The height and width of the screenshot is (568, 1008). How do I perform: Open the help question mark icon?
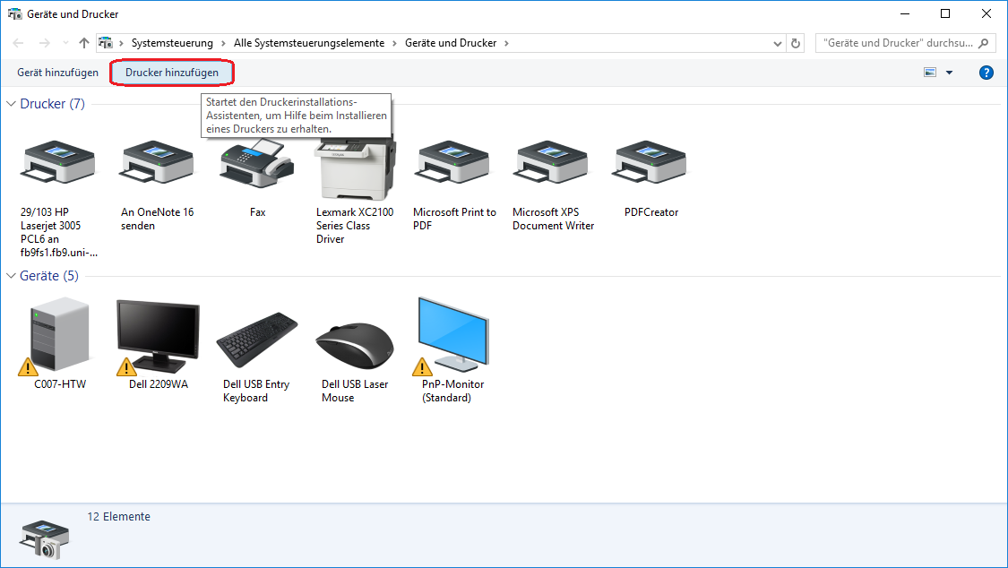(986, 73)
